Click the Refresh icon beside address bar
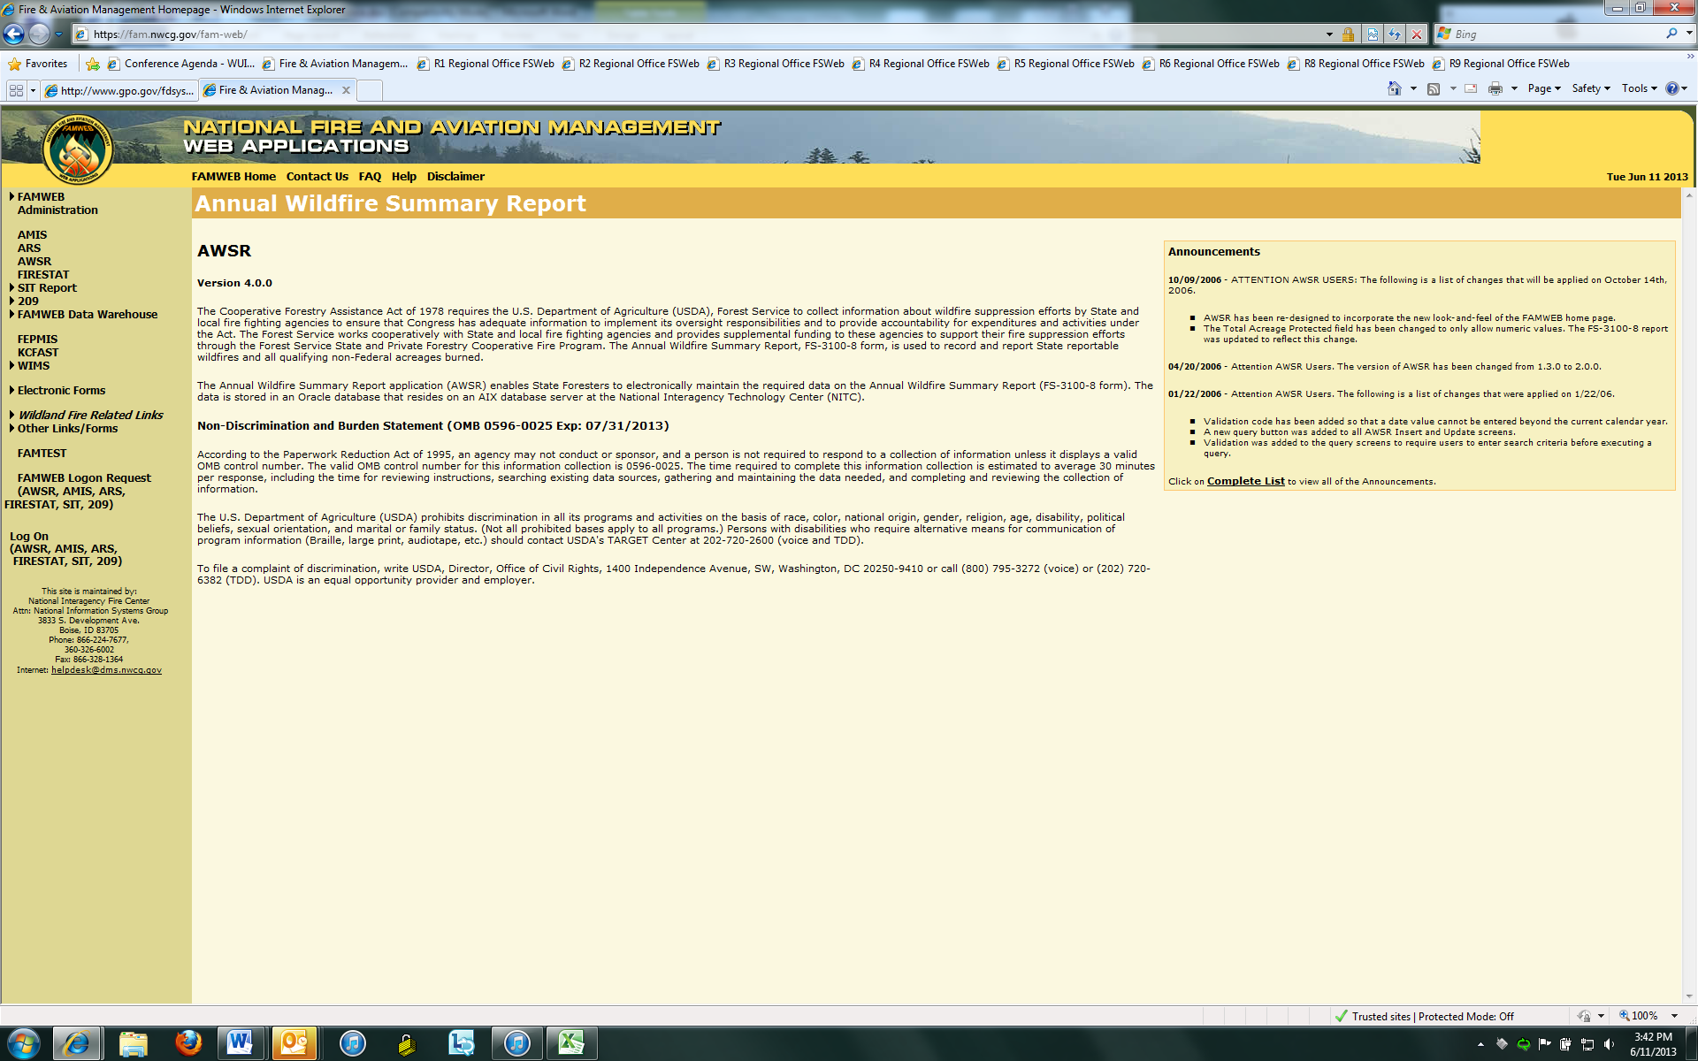The width and height of the screenshot is (1698, 1061). pyautogui.click(x=1395, y=34)
